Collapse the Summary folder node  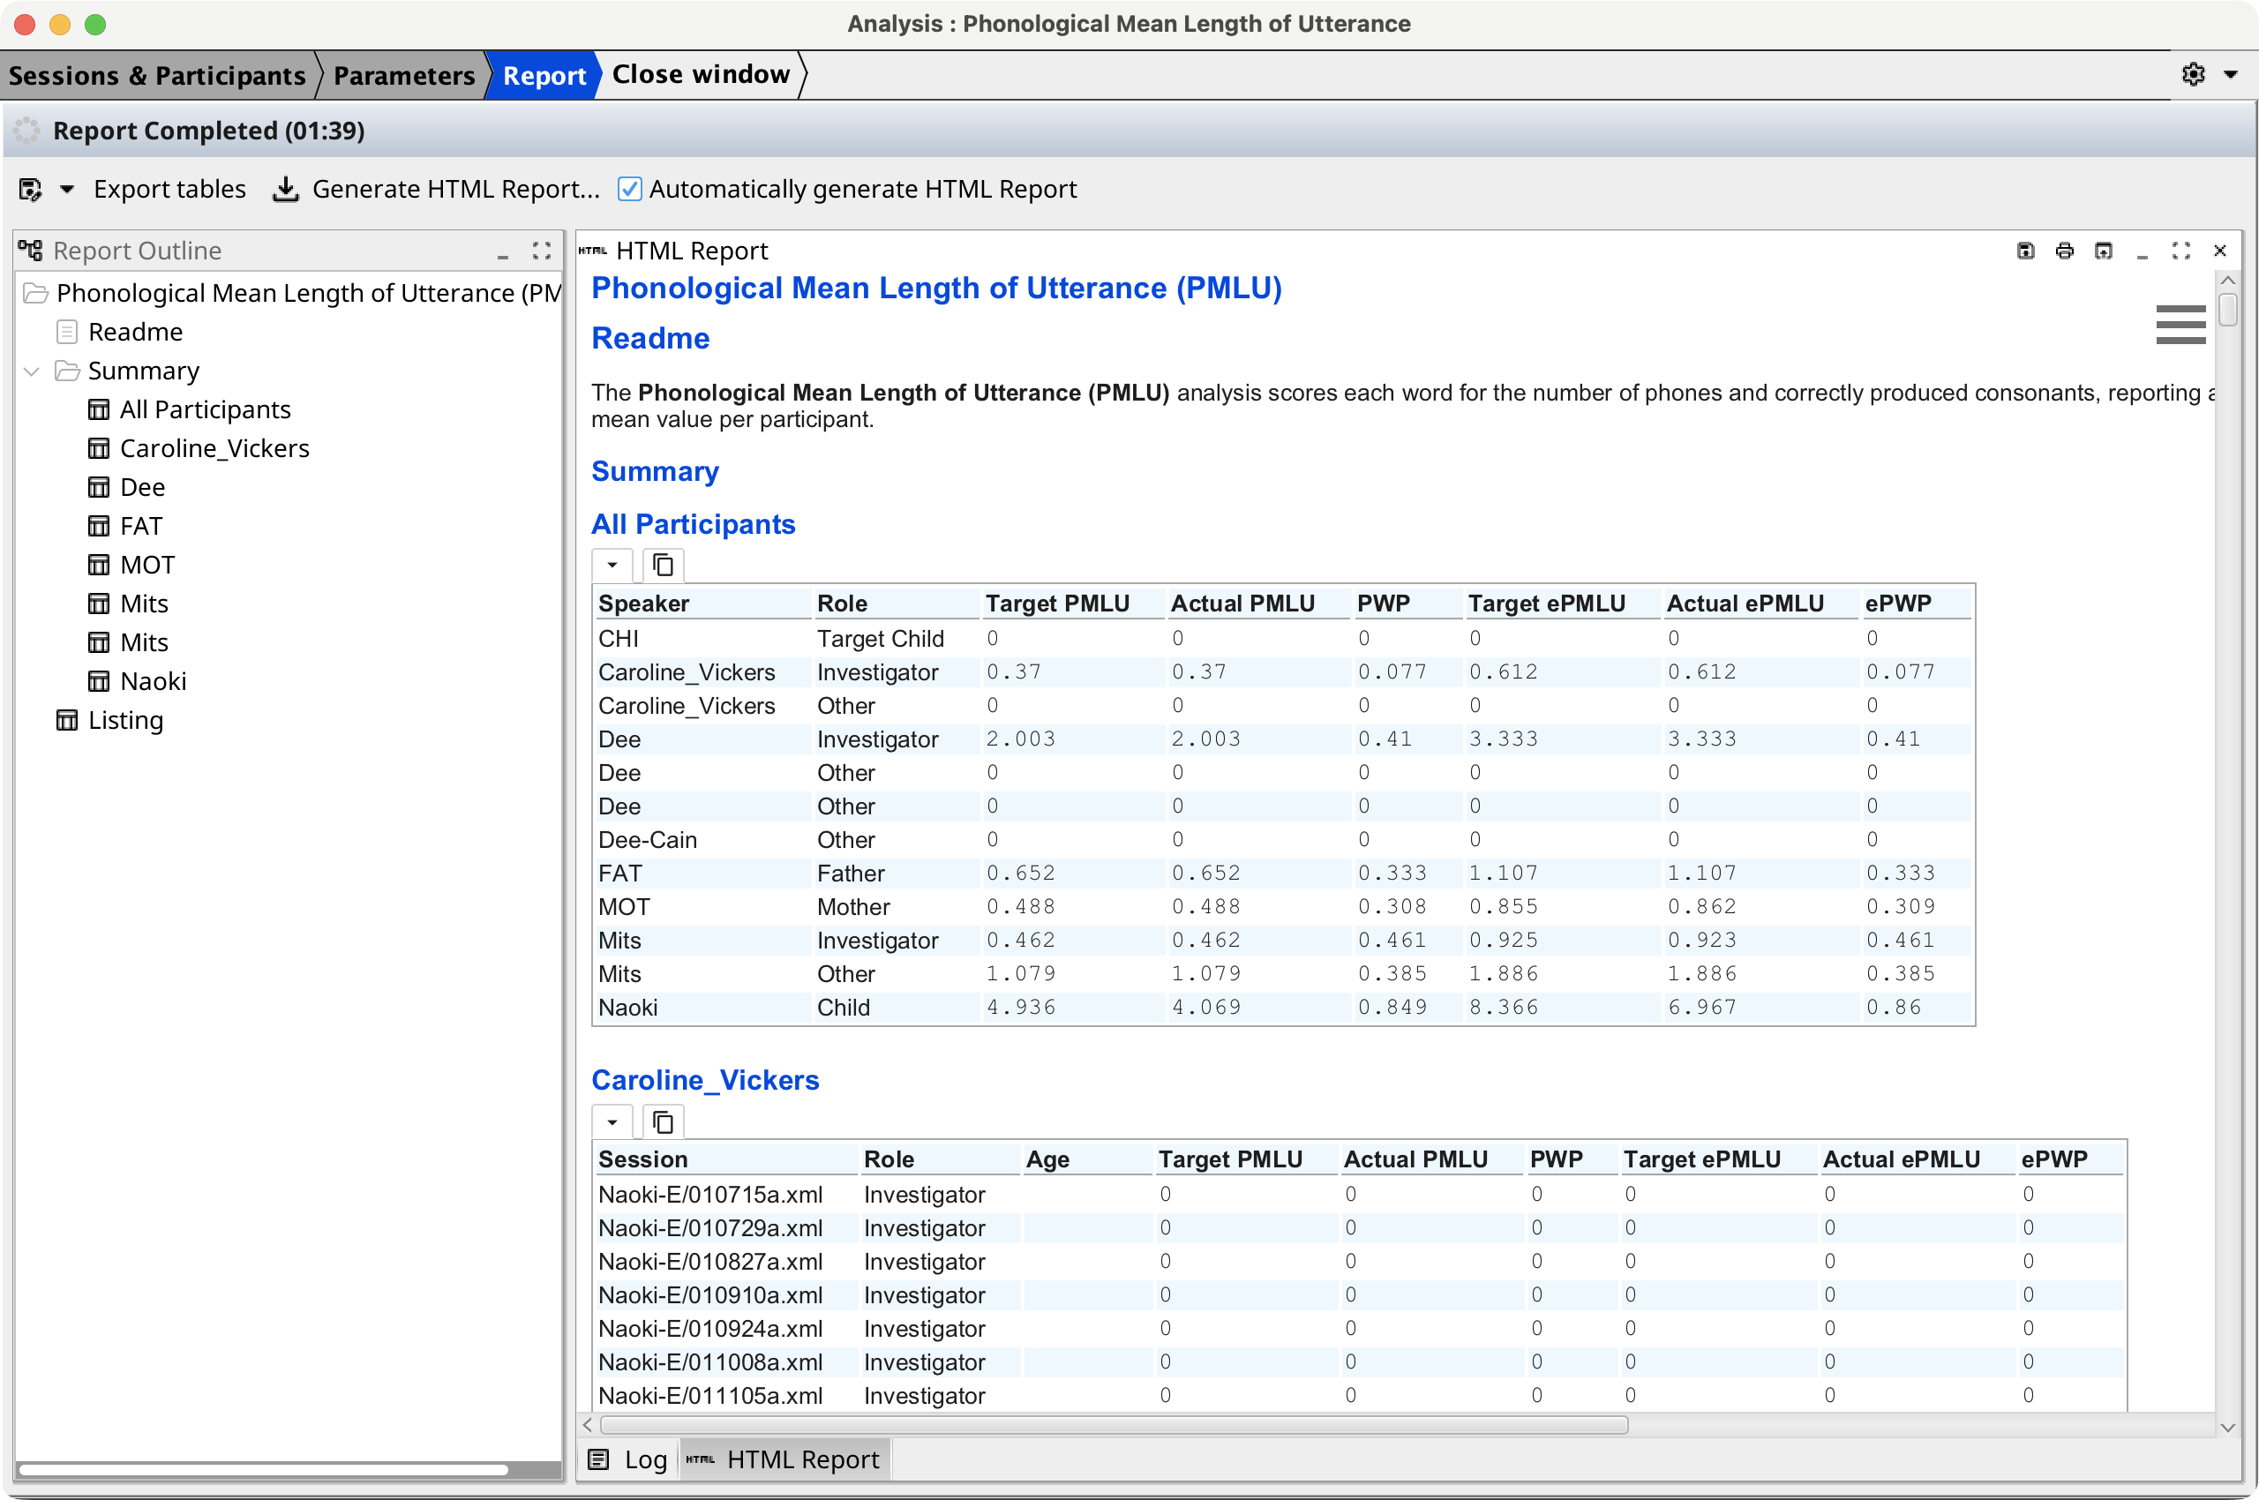[x=32, y=371]
